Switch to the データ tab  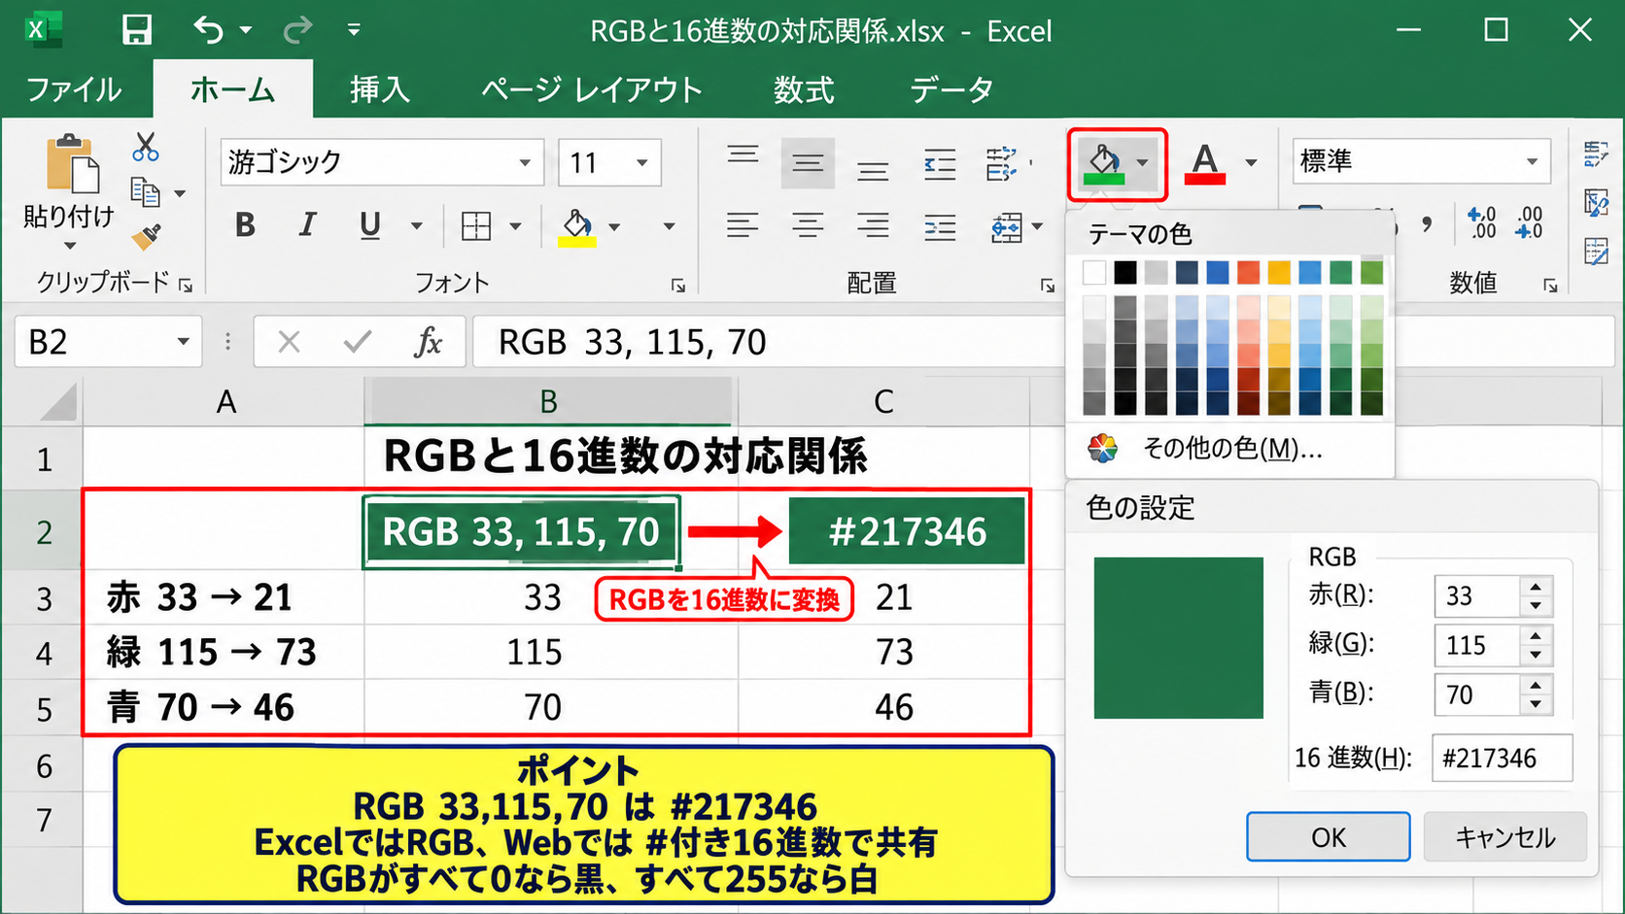[x=951, y=89]
